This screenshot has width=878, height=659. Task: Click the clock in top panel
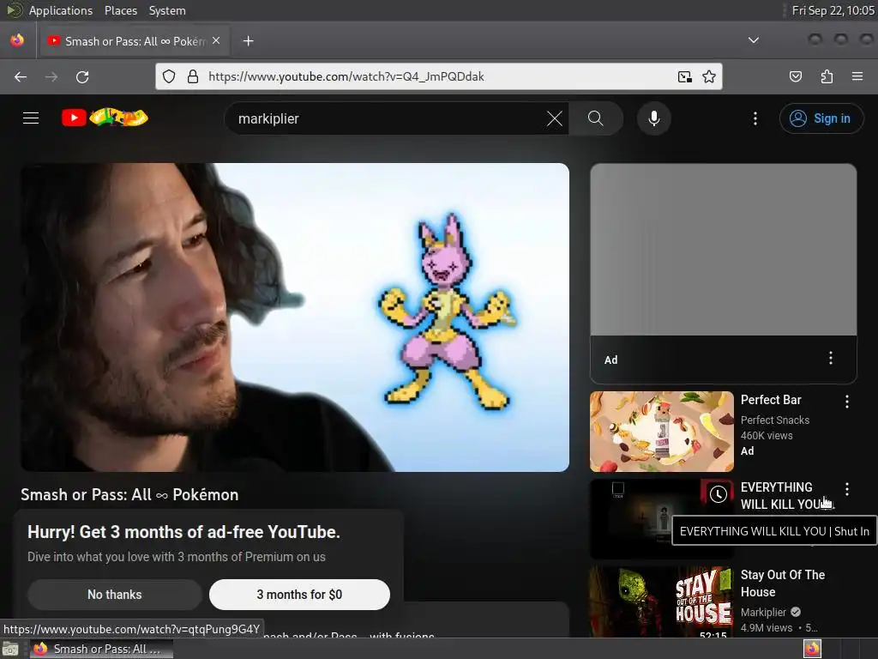point(833,10)
